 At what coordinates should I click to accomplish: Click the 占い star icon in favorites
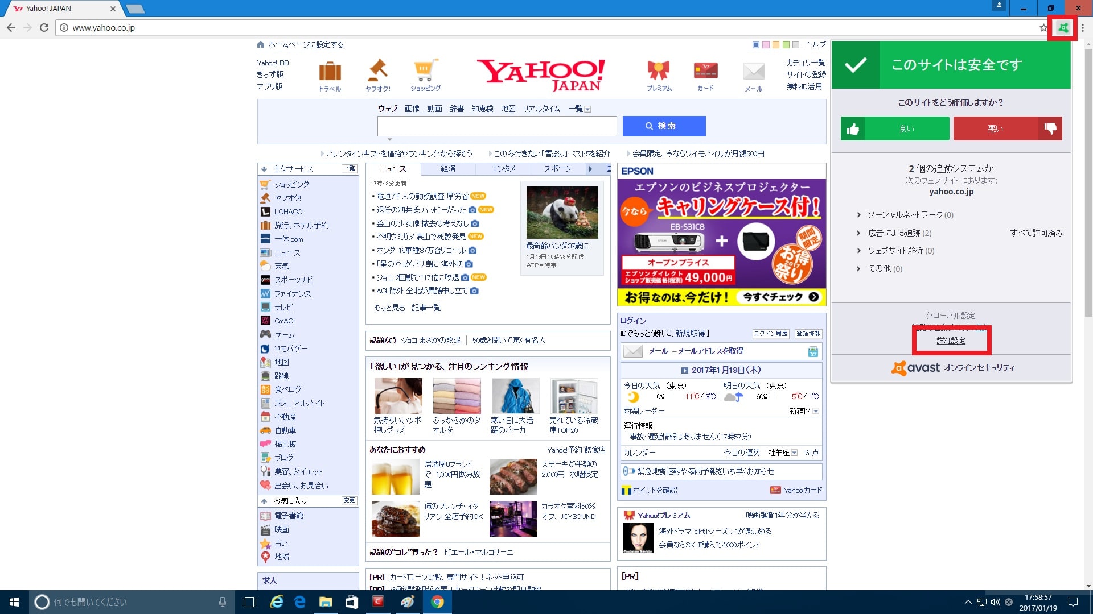[x=265, y=544]
